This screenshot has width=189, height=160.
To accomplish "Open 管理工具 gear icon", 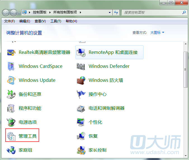I will tap(11, 136).
